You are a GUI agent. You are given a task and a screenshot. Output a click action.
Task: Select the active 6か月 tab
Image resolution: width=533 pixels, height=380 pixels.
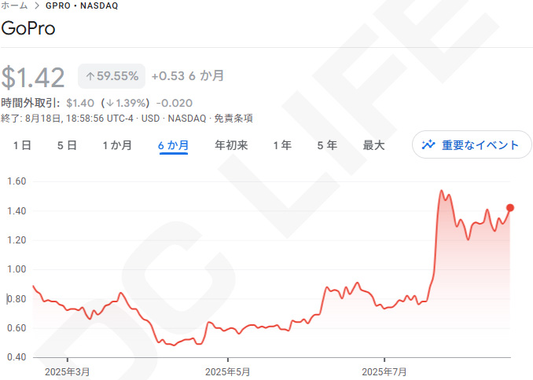pos(174,145)
